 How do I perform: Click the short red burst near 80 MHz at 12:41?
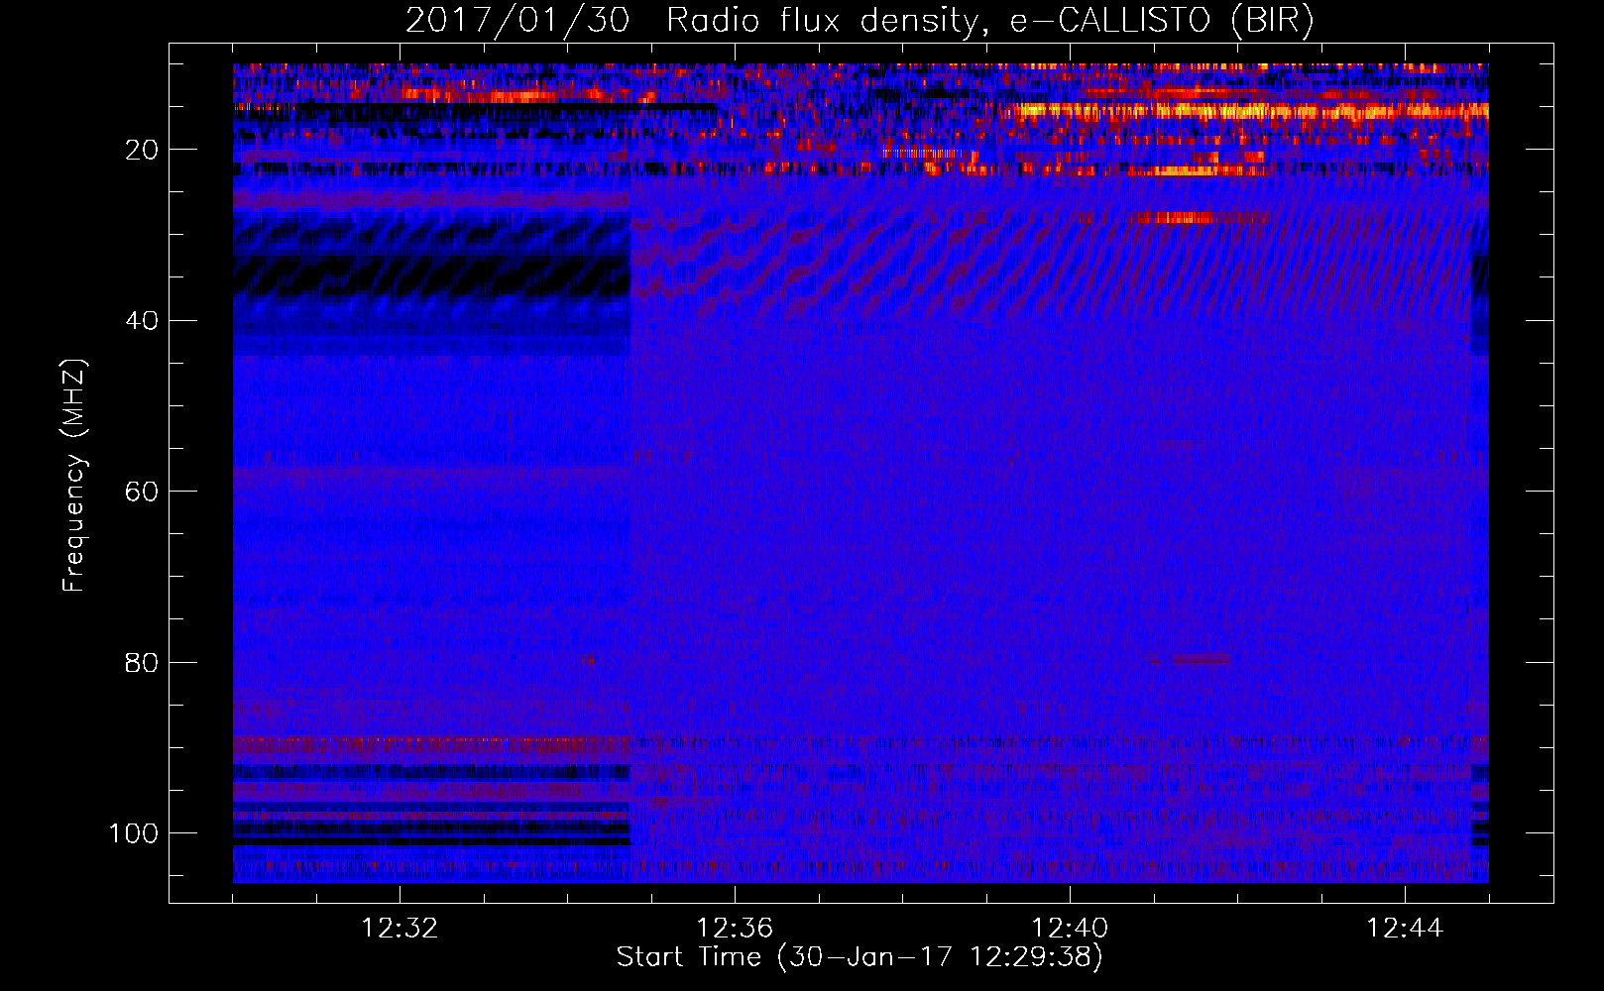pos(1201,659)
